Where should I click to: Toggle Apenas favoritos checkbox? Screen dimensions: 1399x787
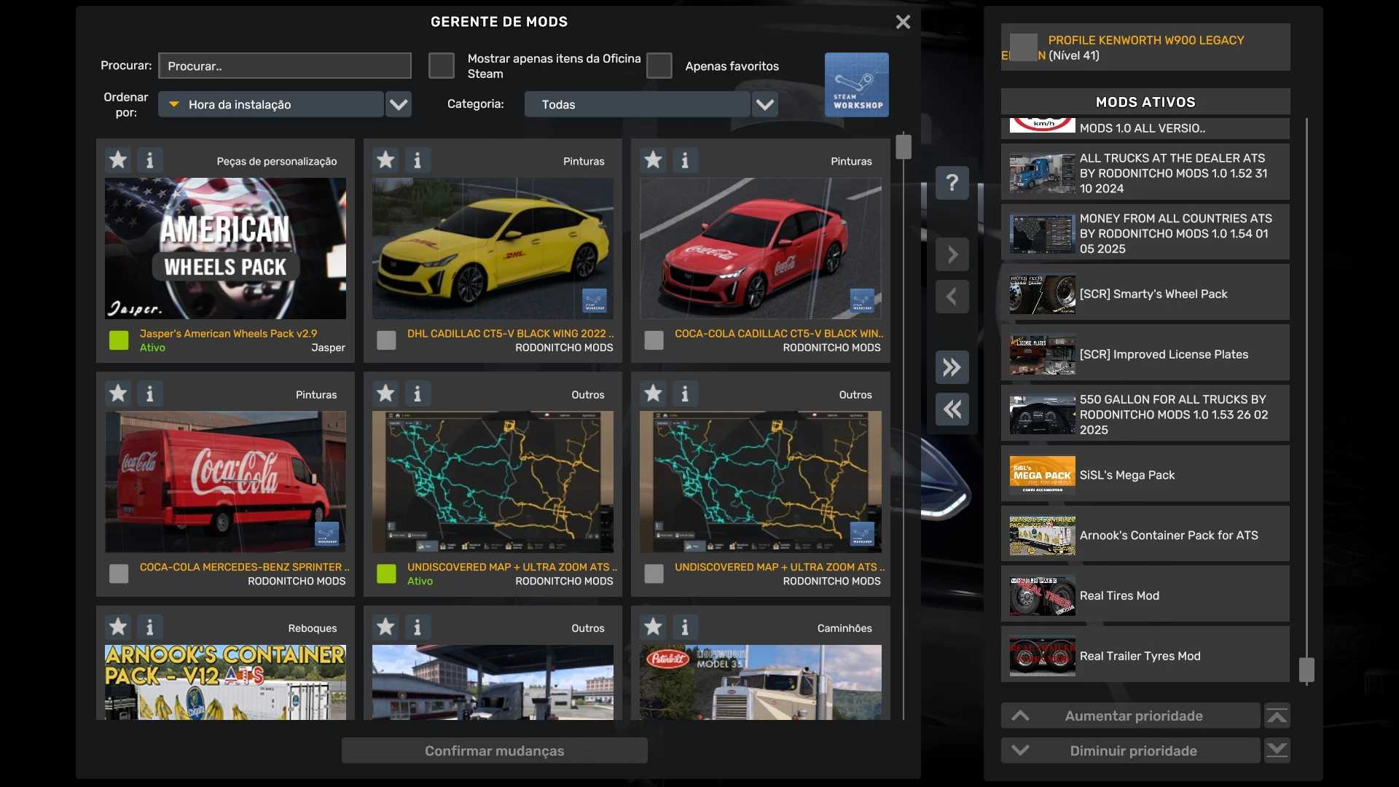(659, 66)
